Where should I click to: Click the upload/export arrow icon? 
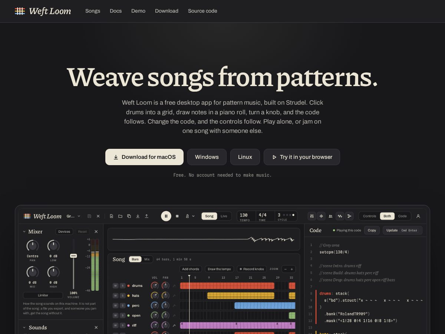[x=146, y=216]
